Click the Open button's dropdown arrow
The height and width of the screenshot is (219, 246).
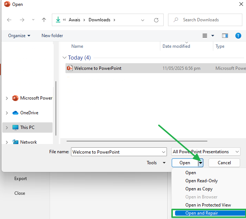point(201,163)
